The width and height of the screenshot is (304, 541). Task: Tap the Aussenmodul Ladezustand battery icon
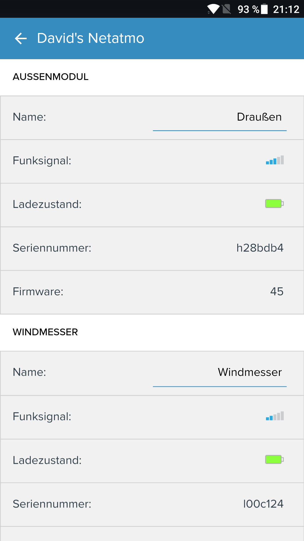[x=274, y=204]
